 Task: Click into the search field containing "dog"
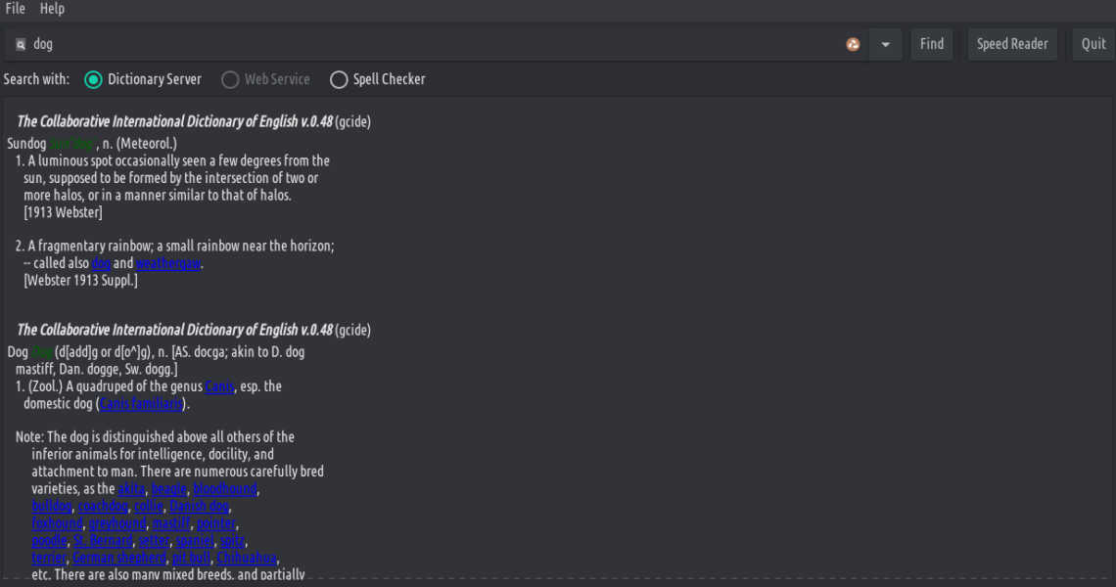pyautogui.click(x=431, y=44)
